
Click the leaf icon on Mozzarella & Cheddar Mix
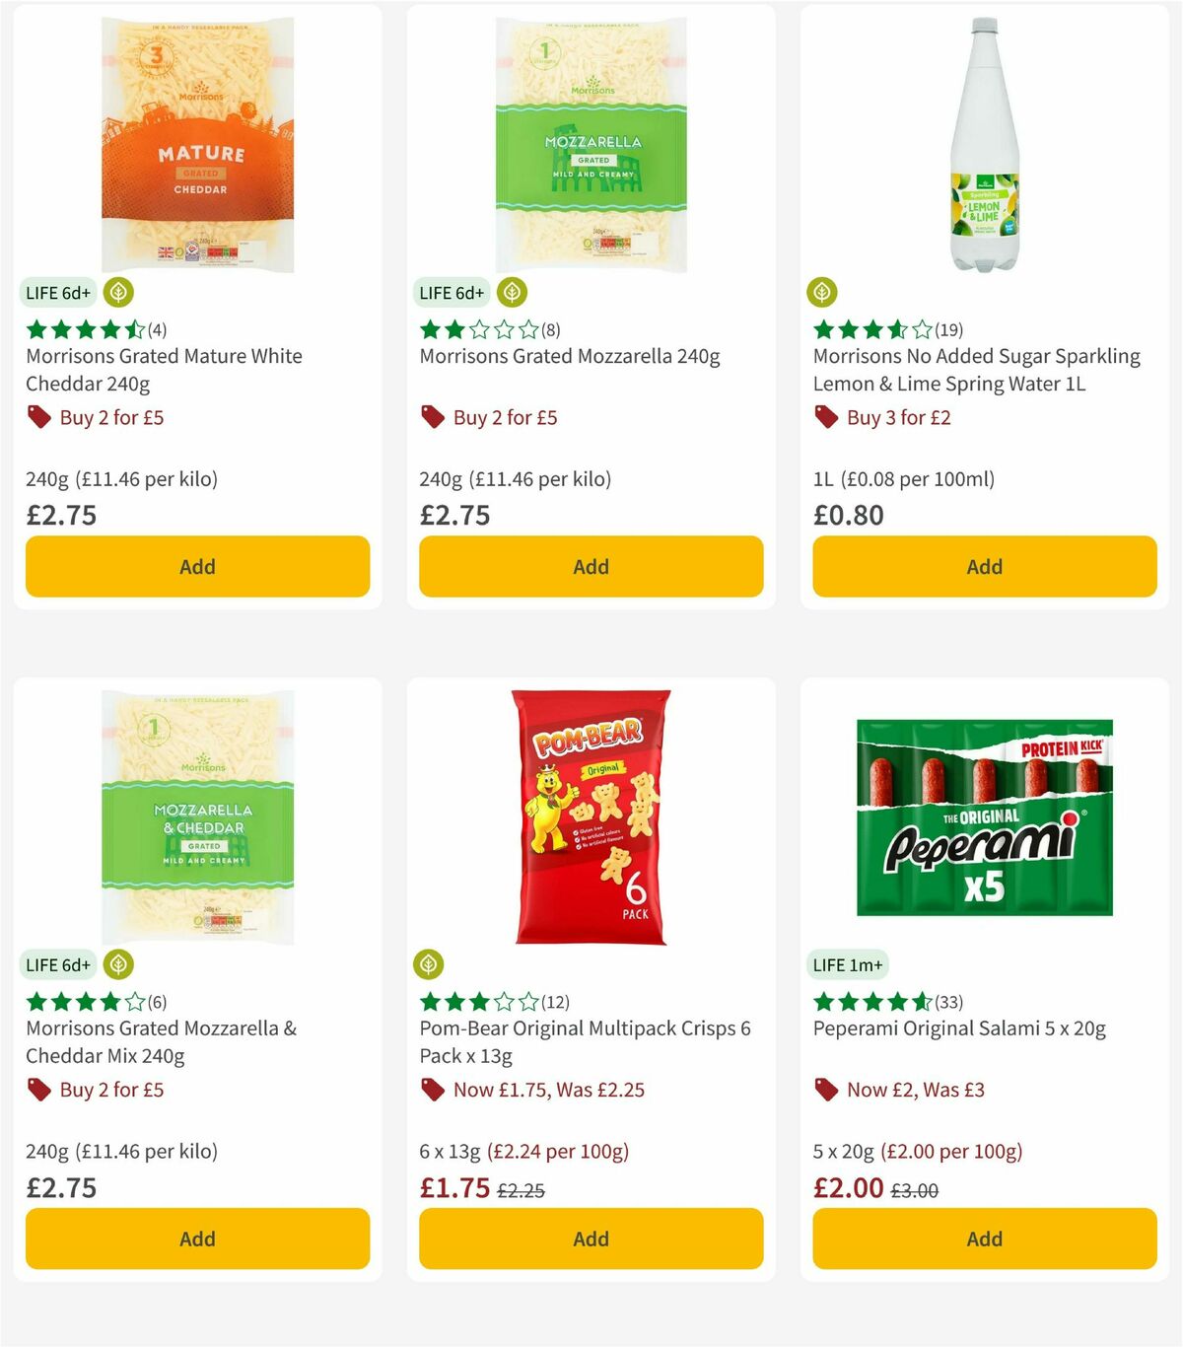120,963
